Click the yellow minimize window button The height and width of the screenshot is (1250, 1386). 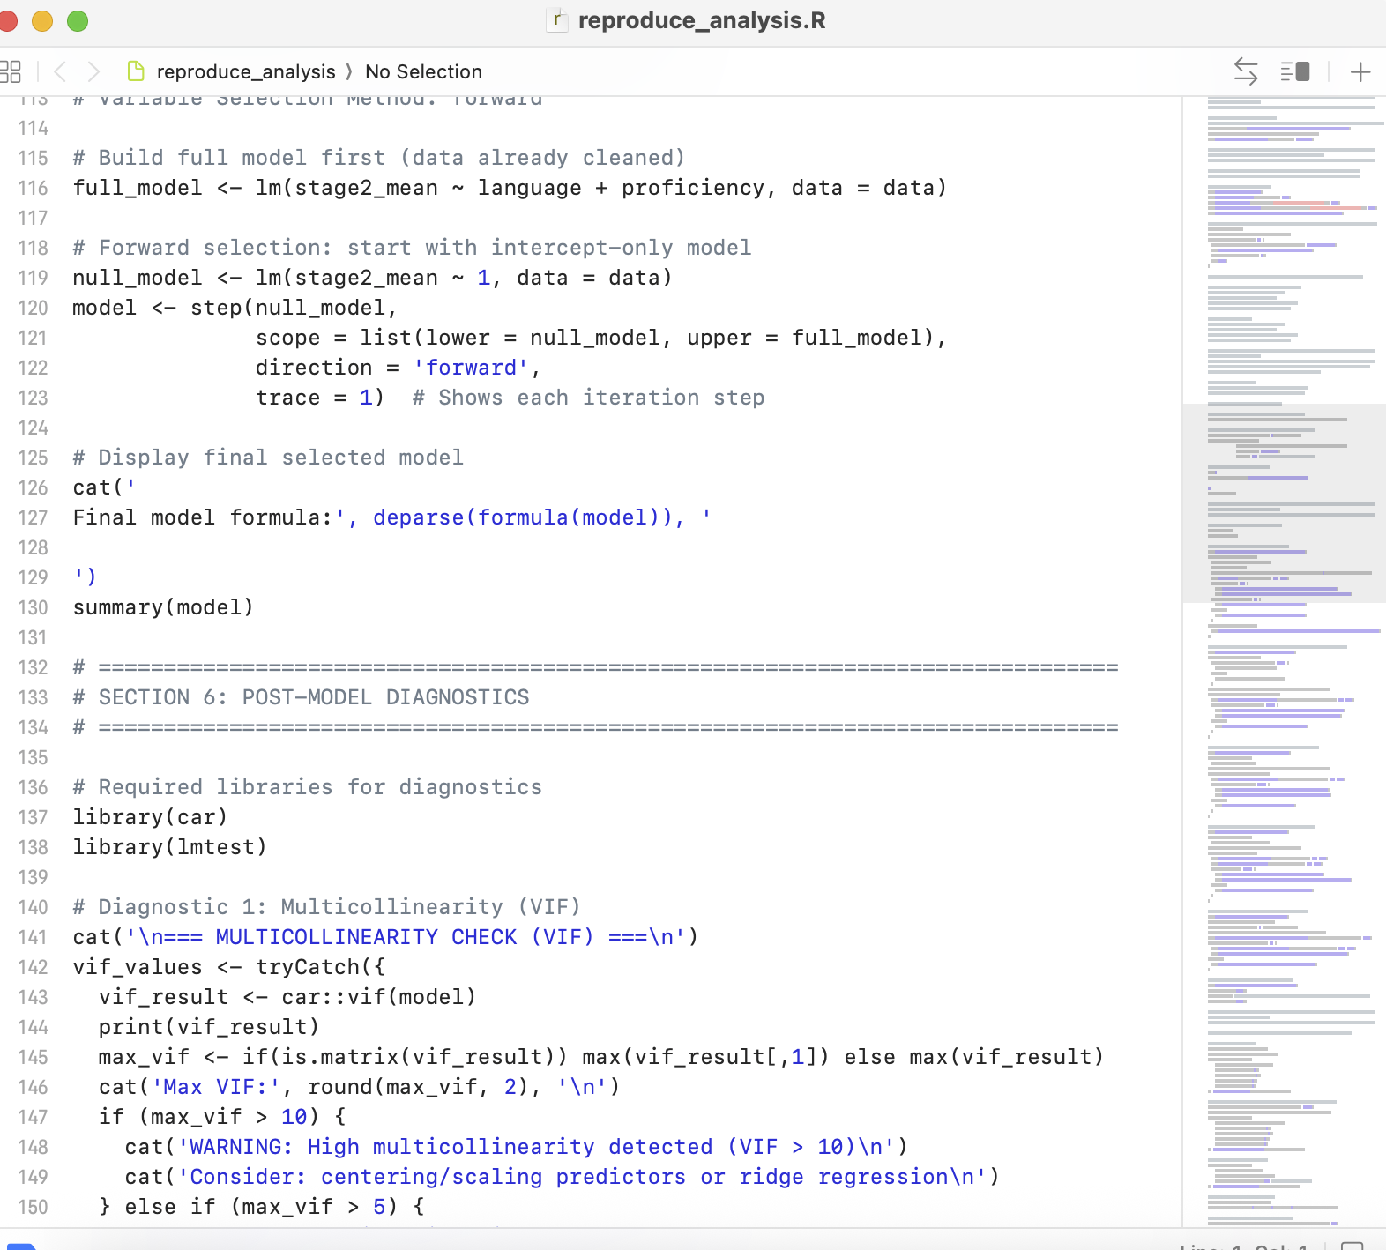42,20
